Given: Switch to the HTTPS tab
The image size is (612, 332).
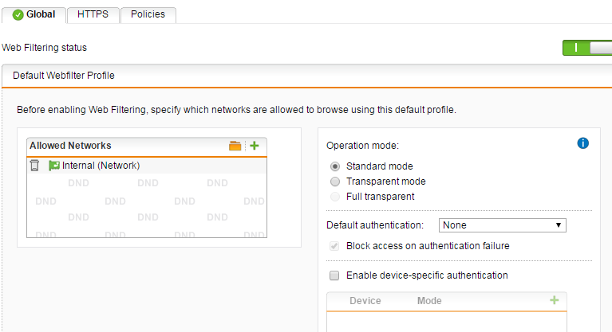Looking at the screenshot, I should point(93,15).
